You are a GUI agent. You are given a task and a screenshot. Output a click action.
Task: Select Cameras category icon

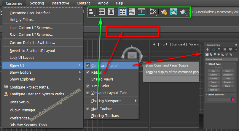(219, 54)
